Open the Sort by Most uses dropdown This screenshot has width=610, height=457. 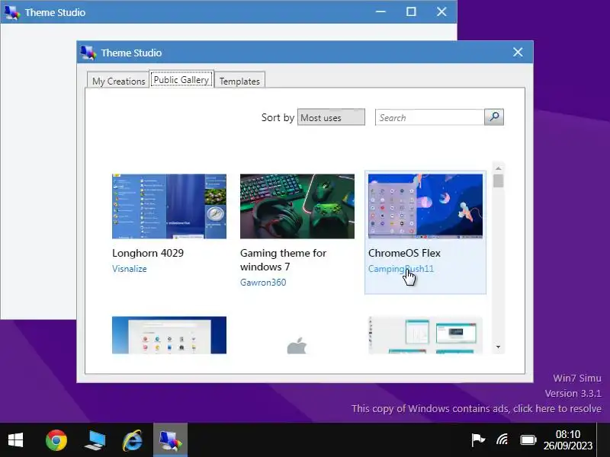pyautogui.click(x=331, y=117)
